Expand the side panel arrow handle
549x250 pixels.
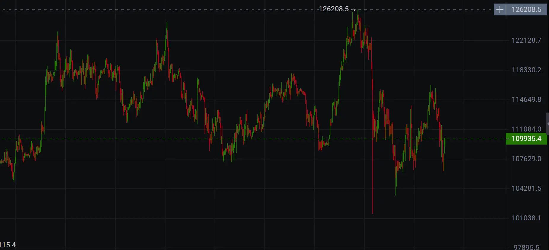[x=548, y=124]
